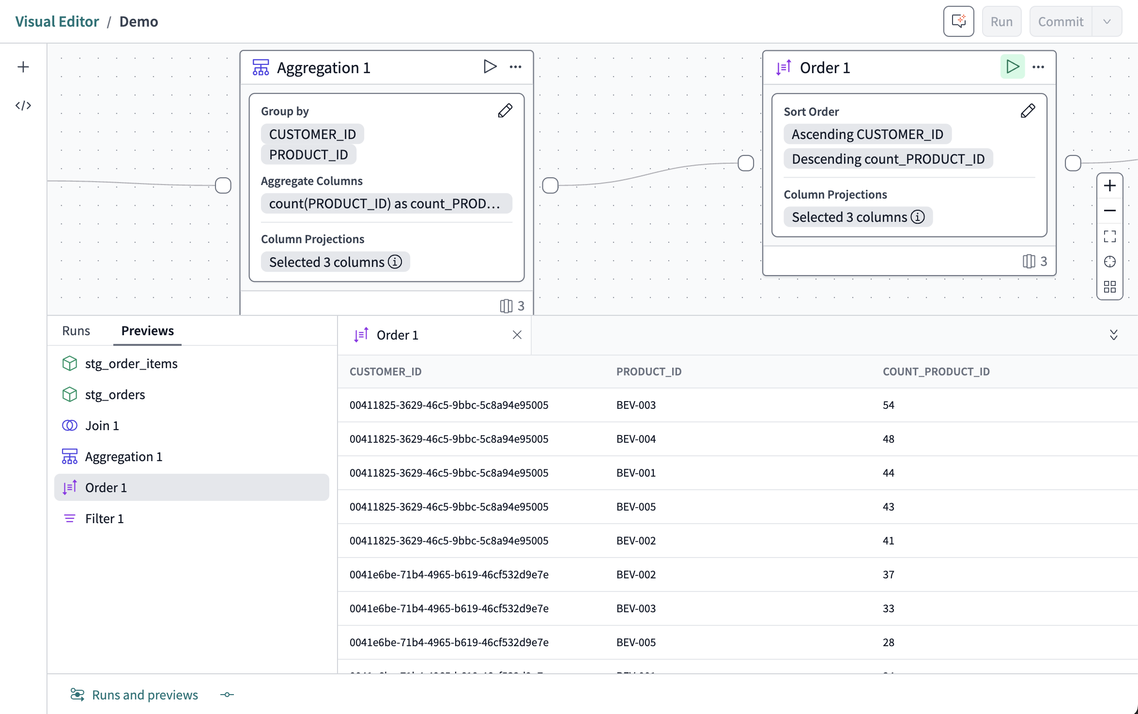Switch to the Runs tab

[x=76, y=330]
